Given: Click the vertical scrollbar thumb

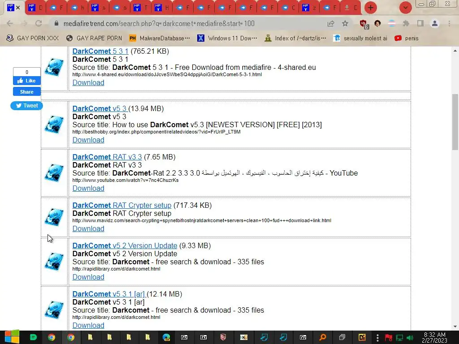Looking at the screenshot, I should [x=455, y=122].
